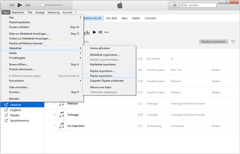Choose Podcast abonnieren menu item

click(x=42, y=69)
